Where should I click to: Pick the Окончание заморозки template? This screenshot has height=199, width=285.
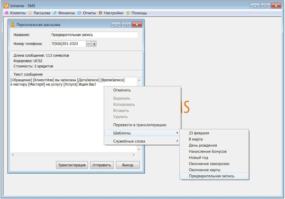click(x=214, y=164)
